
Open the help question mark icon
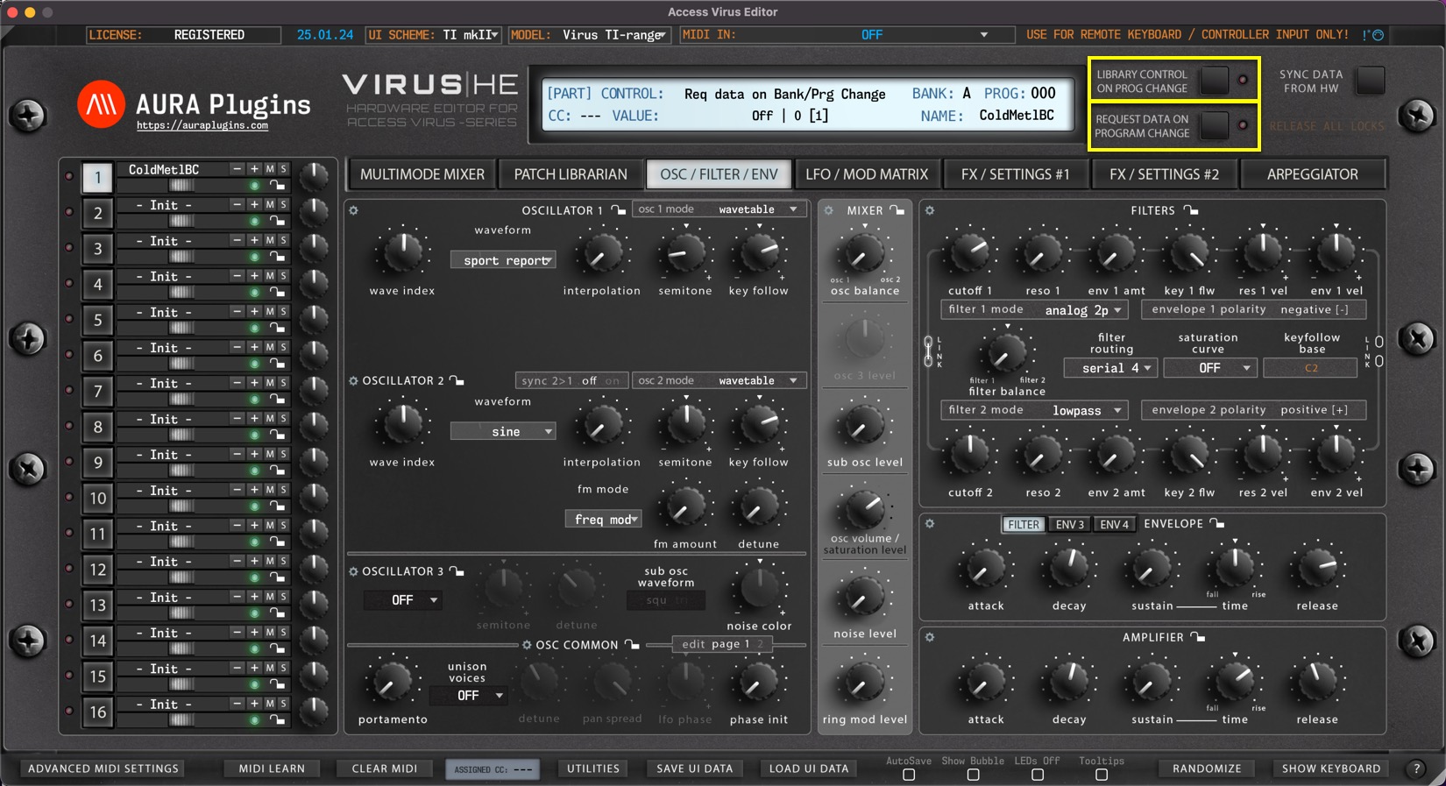point(1416,768)
